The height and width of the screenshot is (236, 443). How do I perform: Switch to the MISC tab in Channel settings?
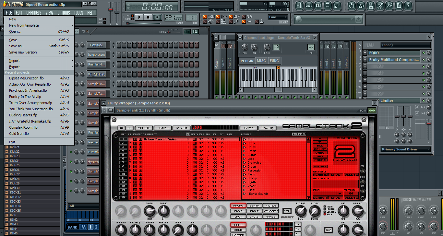pyautogui.click(x=261, y=61)
